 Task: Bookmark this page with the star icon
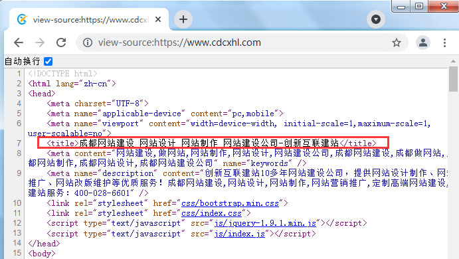pos(397,43)
